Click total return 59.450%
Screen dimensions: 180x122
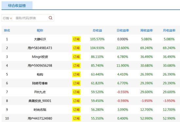pyautogui.click(x=97, y=101)
